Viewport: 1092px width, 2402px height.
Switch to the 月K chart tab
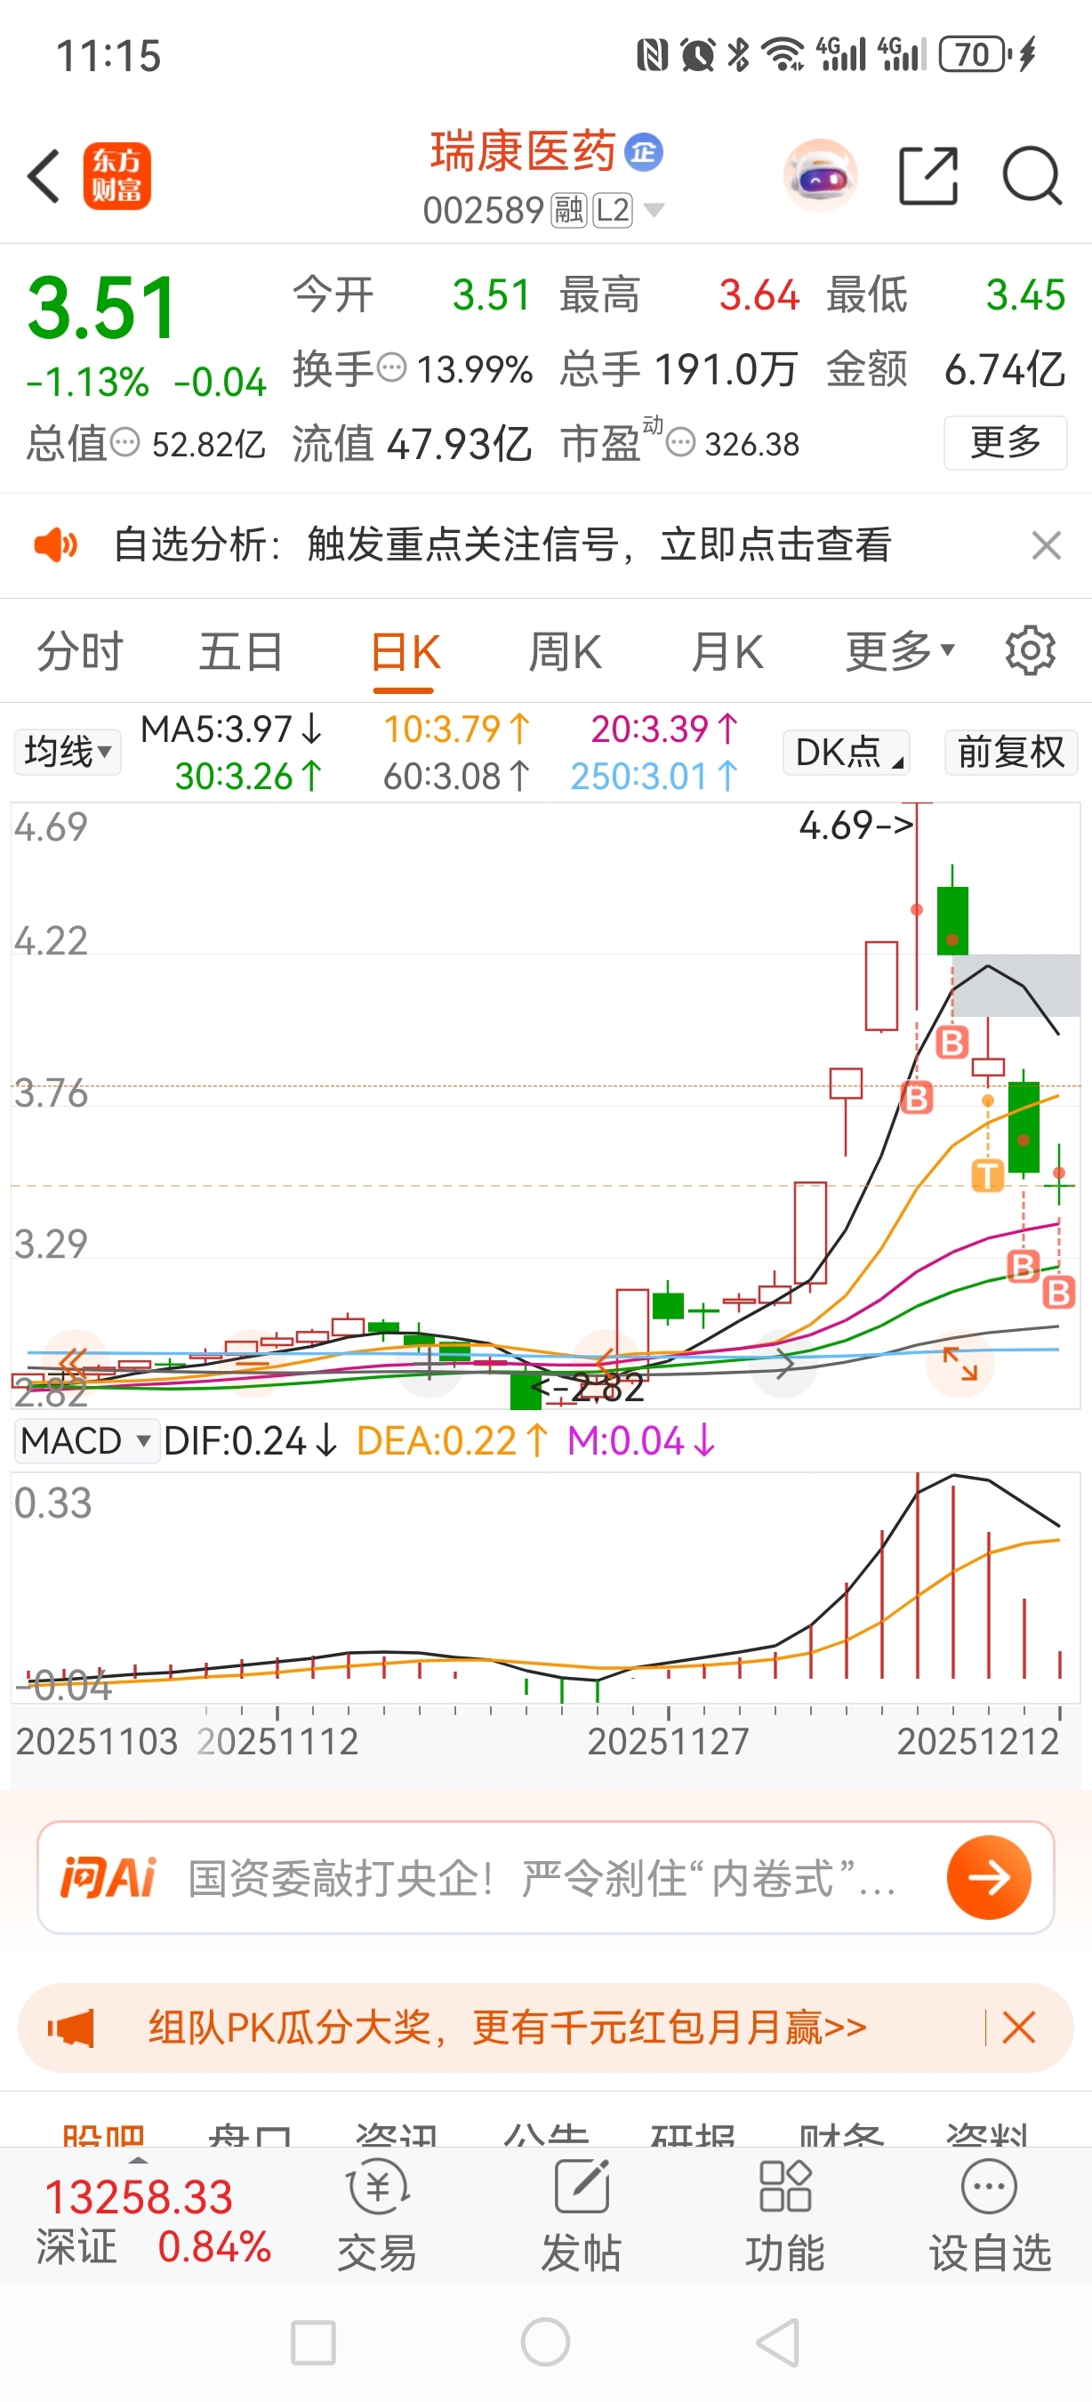727,651
